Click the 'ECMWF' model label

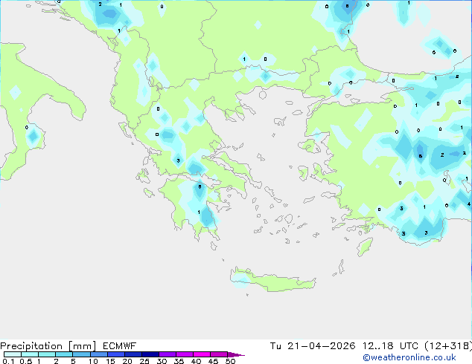120,346
